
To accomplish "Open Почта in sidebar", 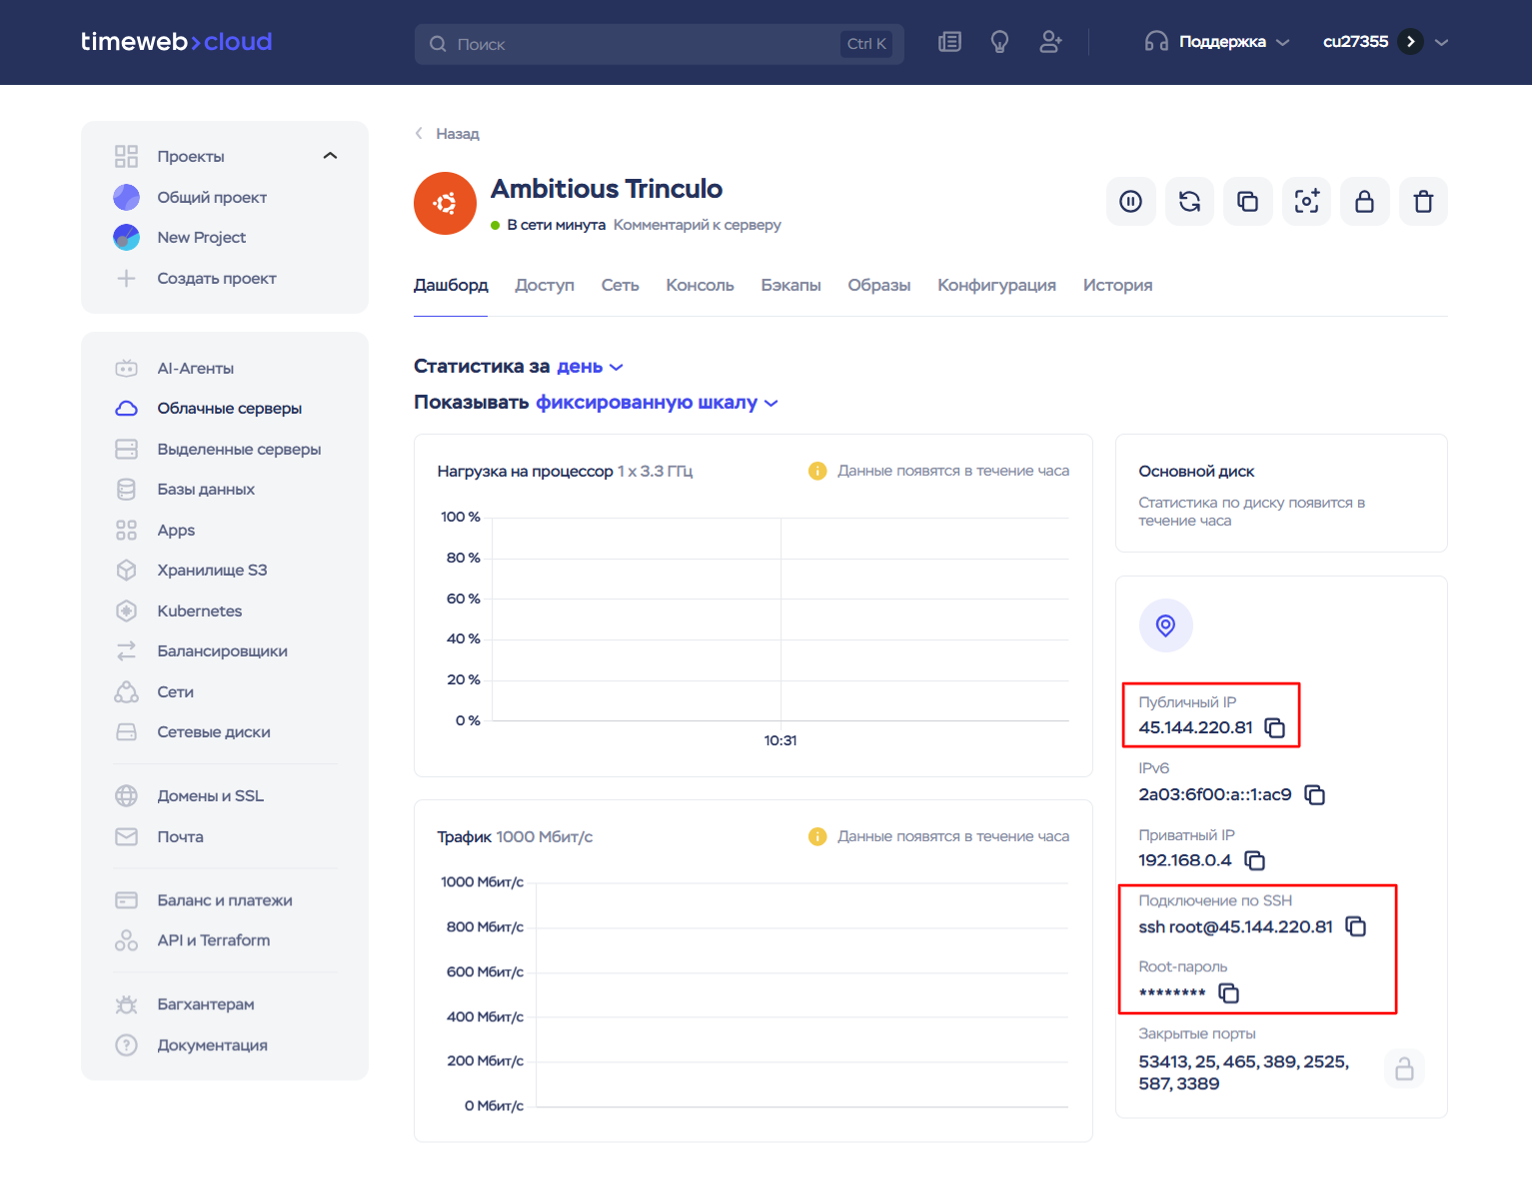I will pyautogui.click(x=180, y=836).
